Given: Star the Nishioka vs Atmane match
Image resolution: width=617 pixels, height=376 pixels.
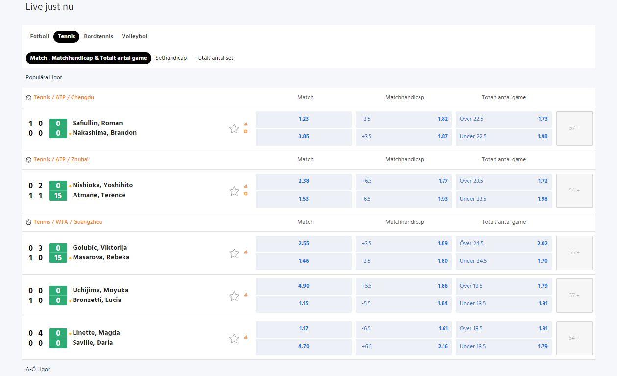Looking at the screenshot, I should click(x=234, y=191).
